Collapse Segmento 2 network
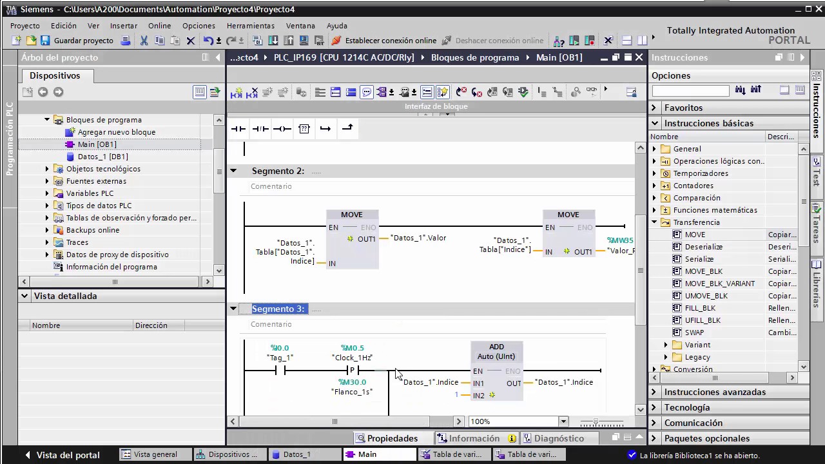This screenshot has height=464, width=825. tap(233, 171)
